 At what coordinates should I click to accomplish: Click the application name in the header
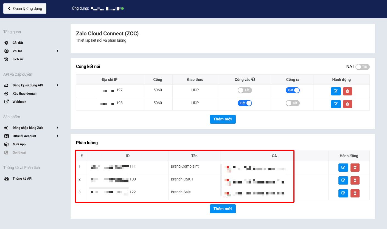[x=105, y=9]
